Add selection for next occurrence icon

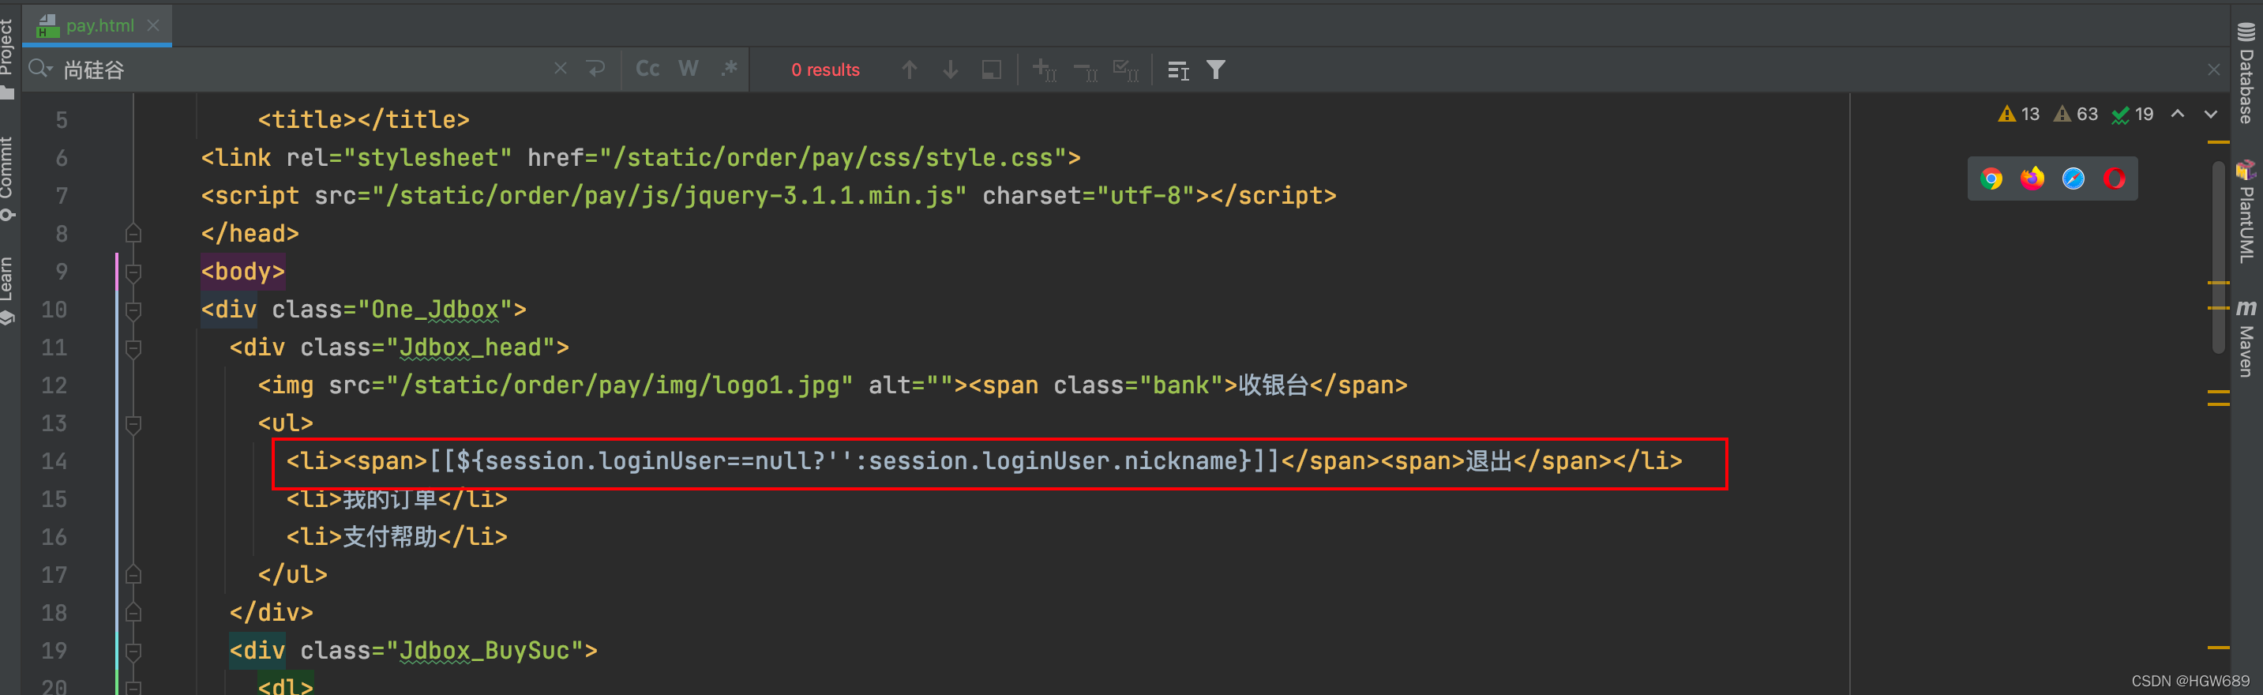click(x=1045, y=69)
